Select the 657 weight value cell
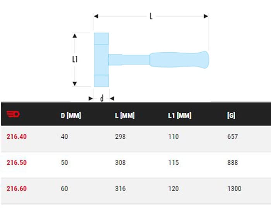This screenshot has height=217, width=271. click(233, 136)
